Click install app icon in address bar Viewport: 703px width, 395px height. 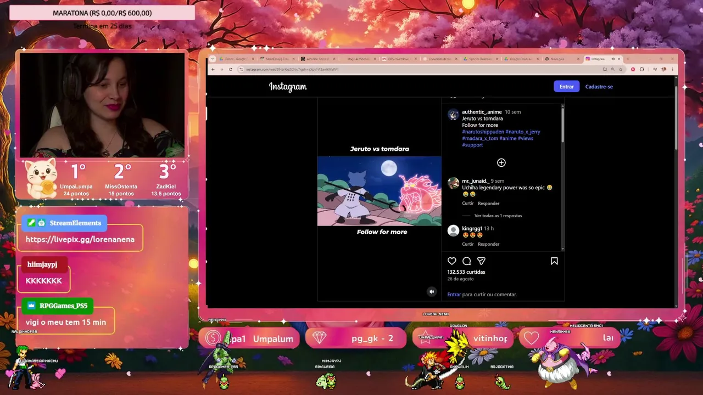[x=605, y=69]
